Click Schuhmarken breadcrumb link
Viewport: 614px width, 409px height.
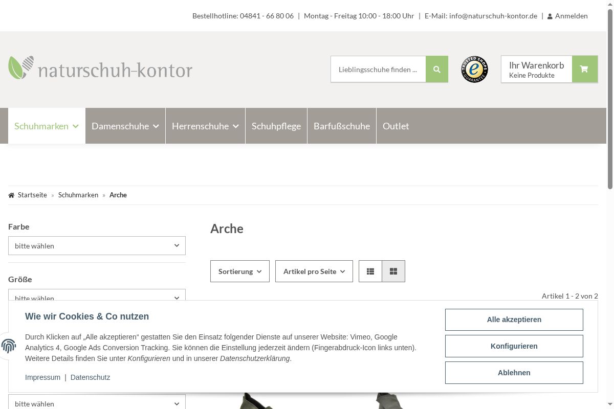pyautogui.click(x=78, y=195)
